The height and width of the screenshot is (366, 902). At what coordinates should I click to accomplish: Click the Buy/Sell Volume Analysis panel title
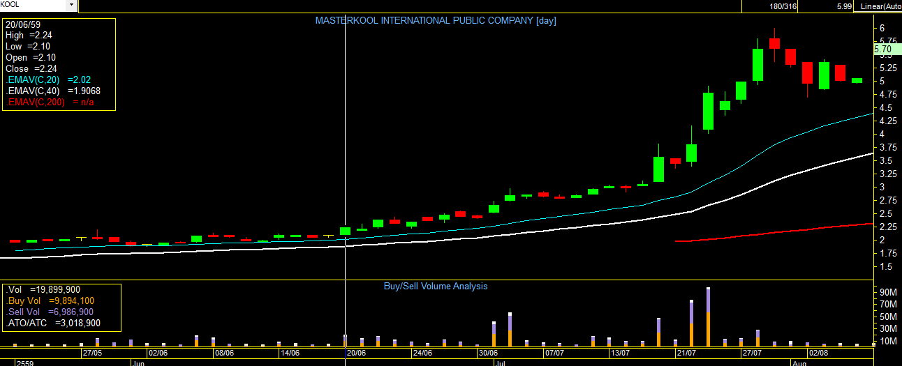(436, 287)
